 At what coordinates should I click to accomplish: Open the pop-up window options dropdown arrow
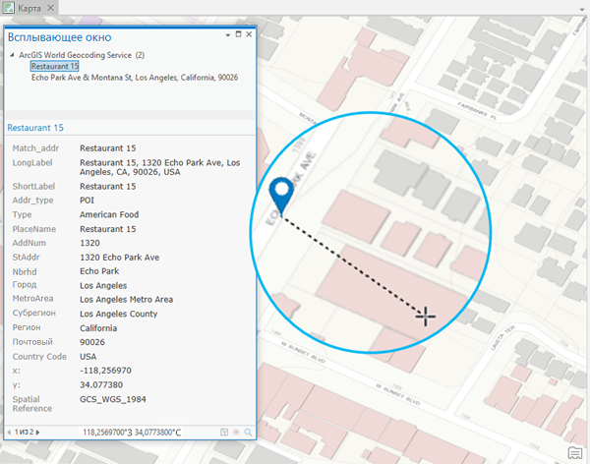pos(228,35)
